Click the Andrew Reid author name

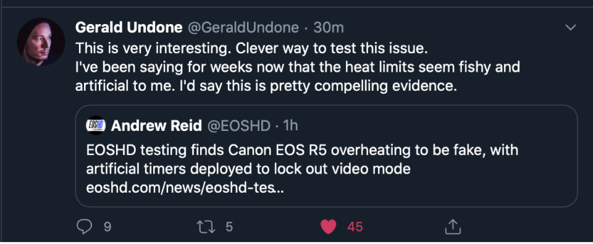[x=156, y=125]
